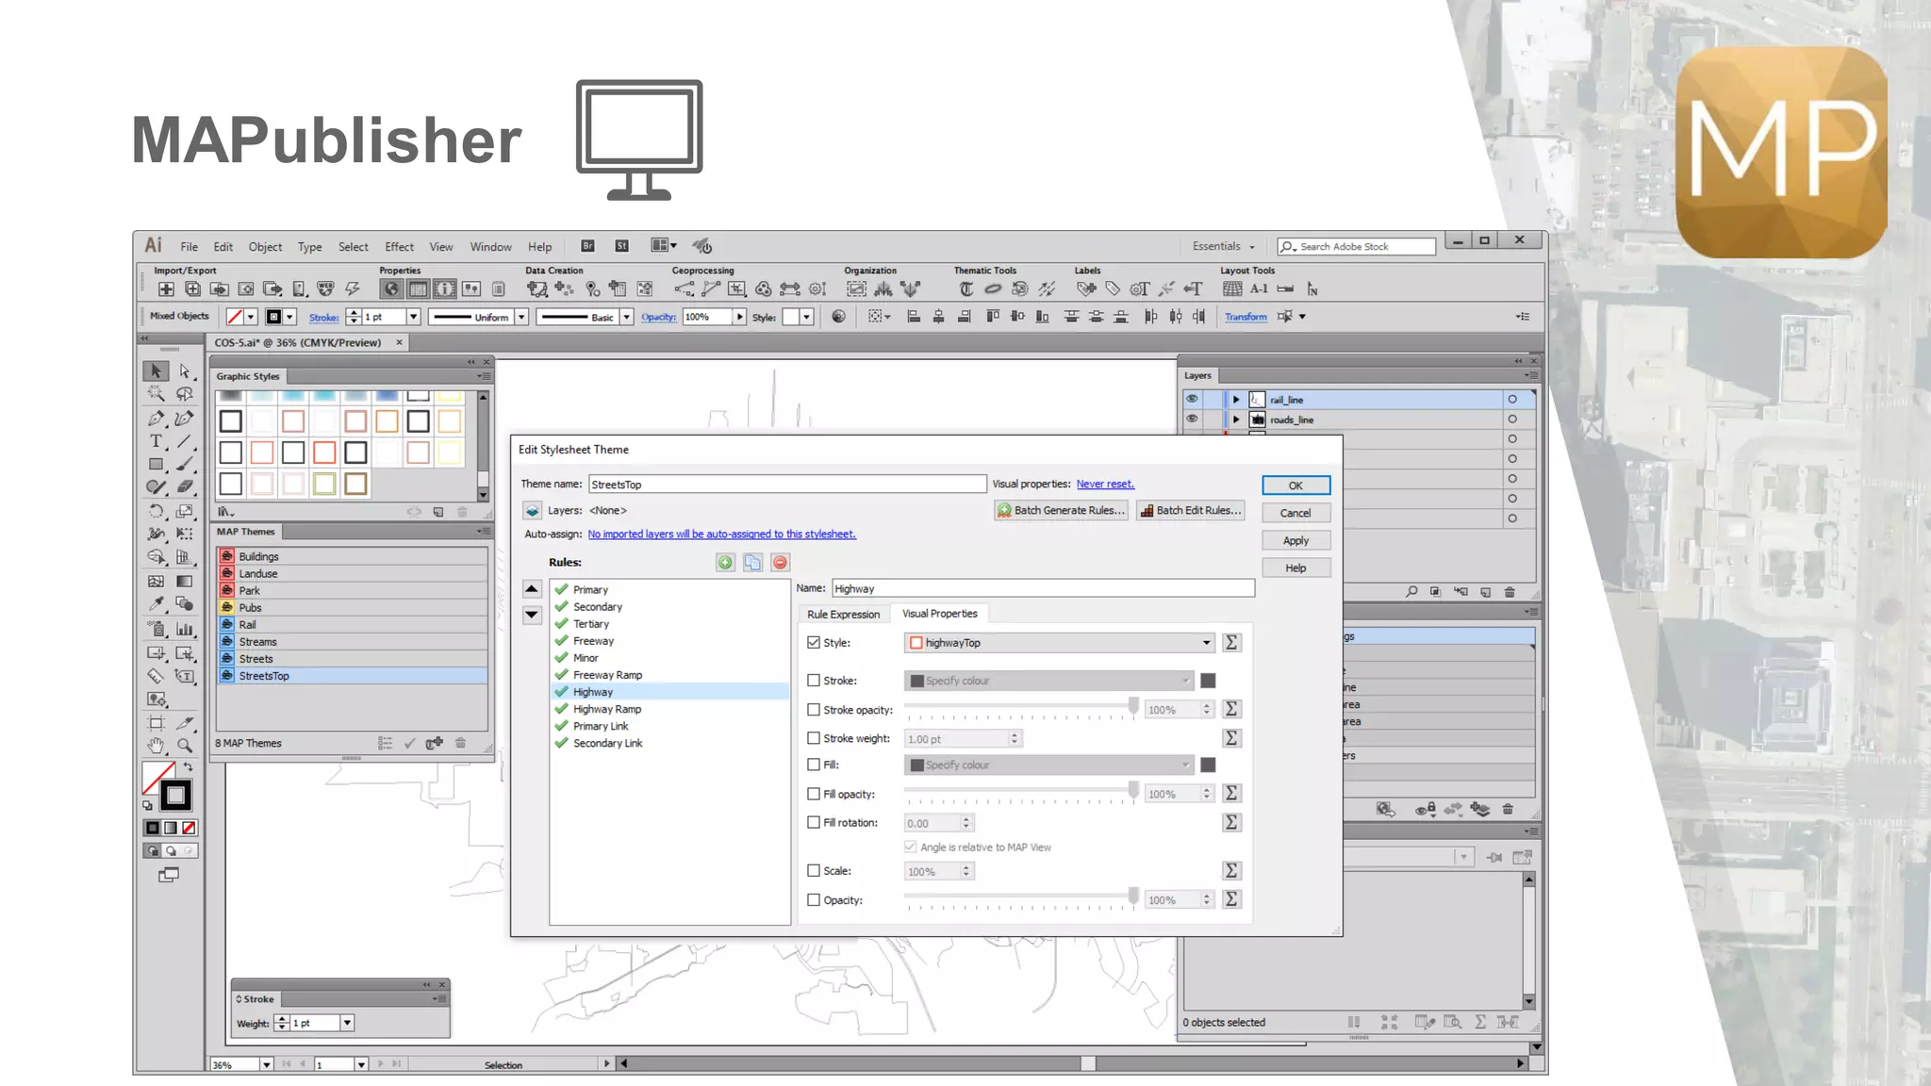Image resolution: width=1931 pixels, height=1086 pixels.
Task: Click the recolor artwork globe icon
Action: [838, 317]
